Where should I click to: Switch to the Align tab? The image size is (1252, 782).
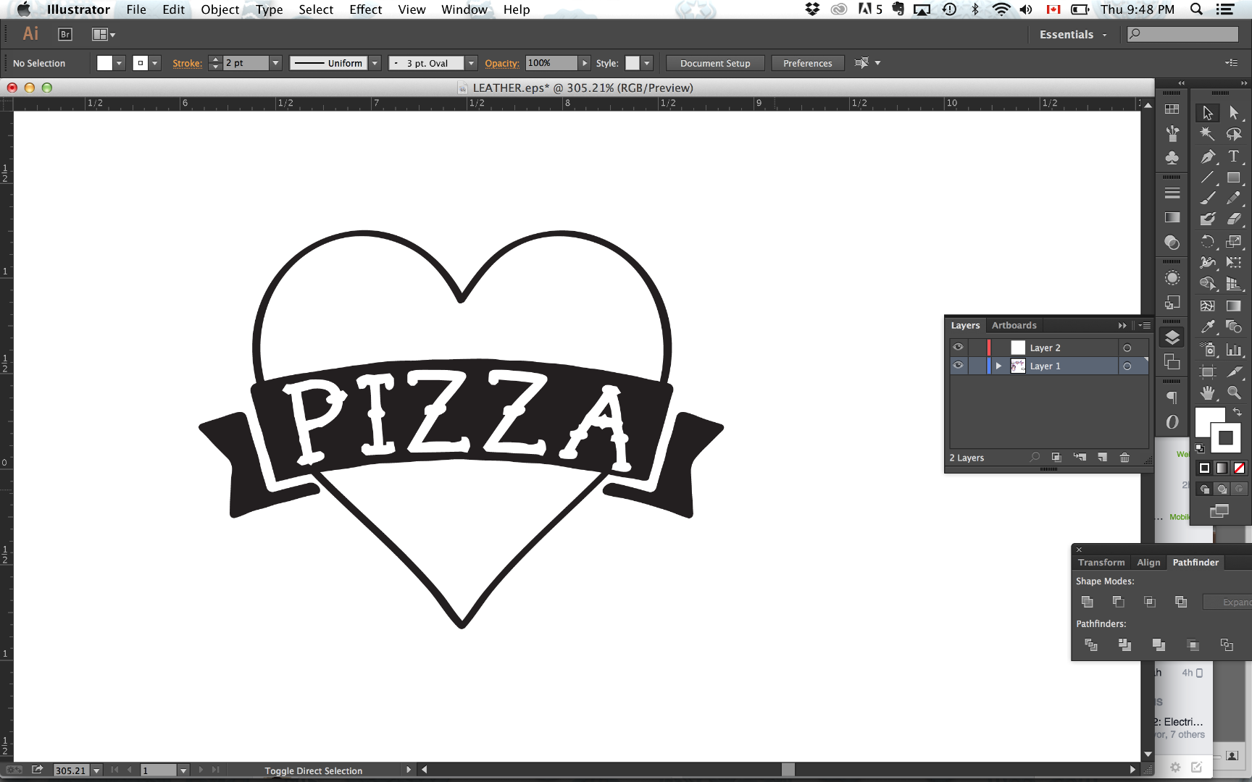click(x=1148, y=563)
